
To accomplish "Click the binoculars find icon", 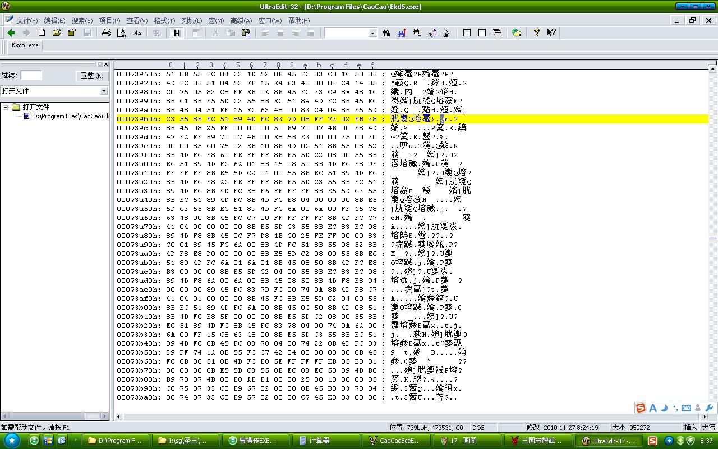I will (x=386, y=33).
